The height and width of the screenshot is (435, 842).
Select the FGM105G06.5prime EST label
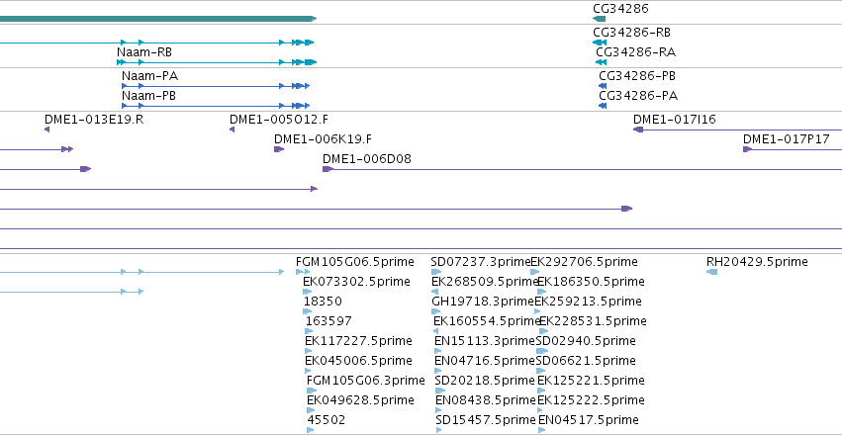pyautogui.click(x=355, y=262)
